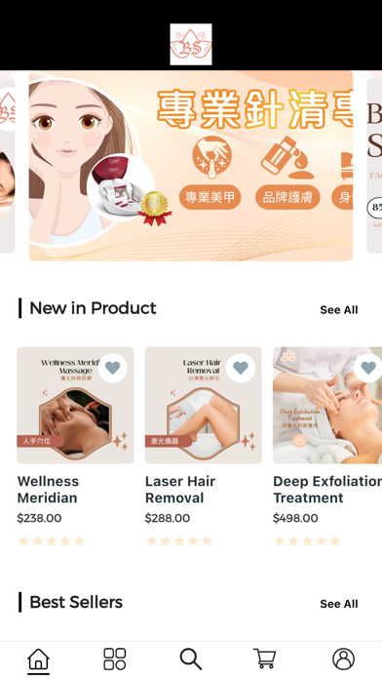Image resolution: width=382 pixels, height=679 pixels.
Task: Show the next banner slide preview
Action: pyautogui.click(x=374, y=166)
